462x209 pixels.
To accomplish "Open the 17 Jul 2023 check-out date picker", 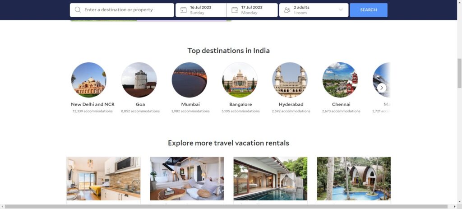I will click(x=252, y=10).
